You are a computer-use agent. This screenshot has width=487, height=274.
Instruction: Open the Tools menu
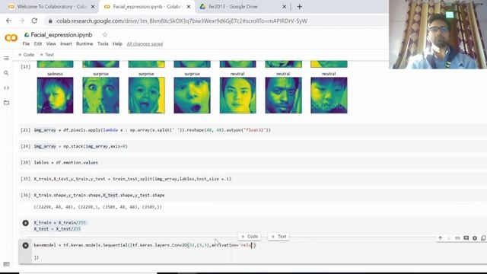click(103, 44)
